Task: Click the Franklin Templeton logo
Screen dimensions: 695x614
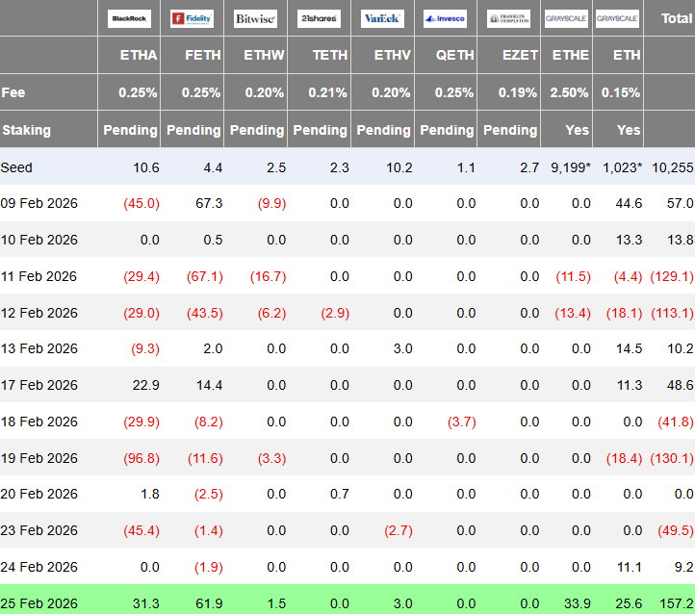Action: (508, 18)
